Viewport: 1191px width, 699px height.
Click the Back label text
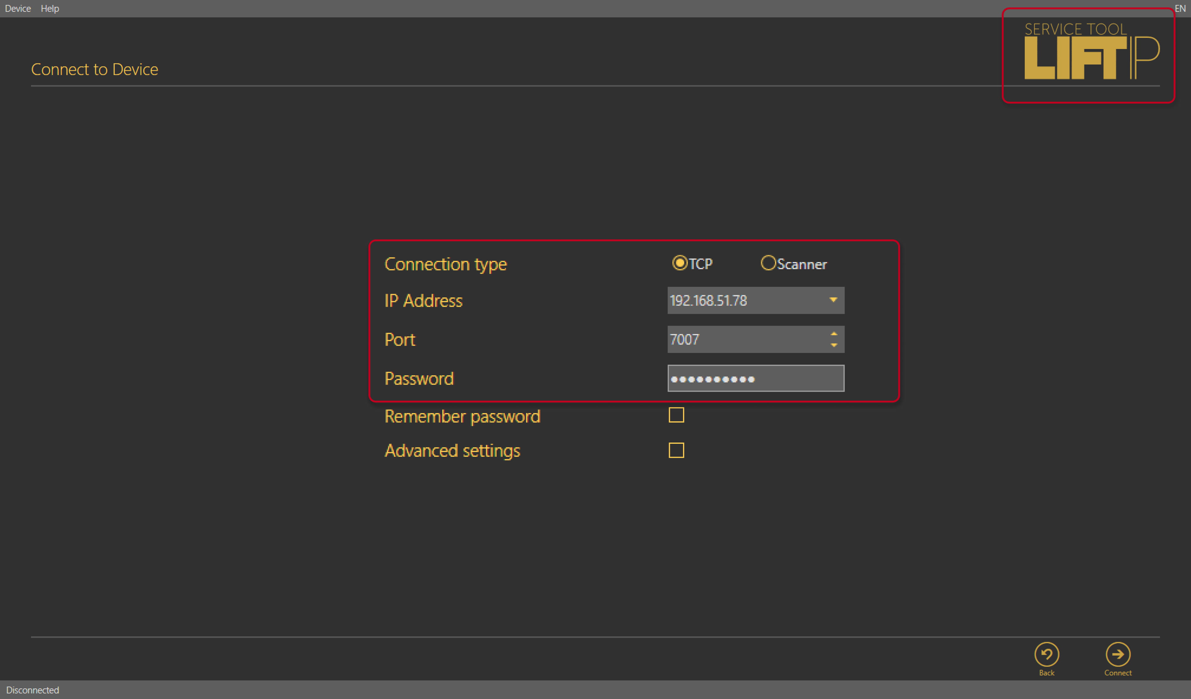point(1046,673)
